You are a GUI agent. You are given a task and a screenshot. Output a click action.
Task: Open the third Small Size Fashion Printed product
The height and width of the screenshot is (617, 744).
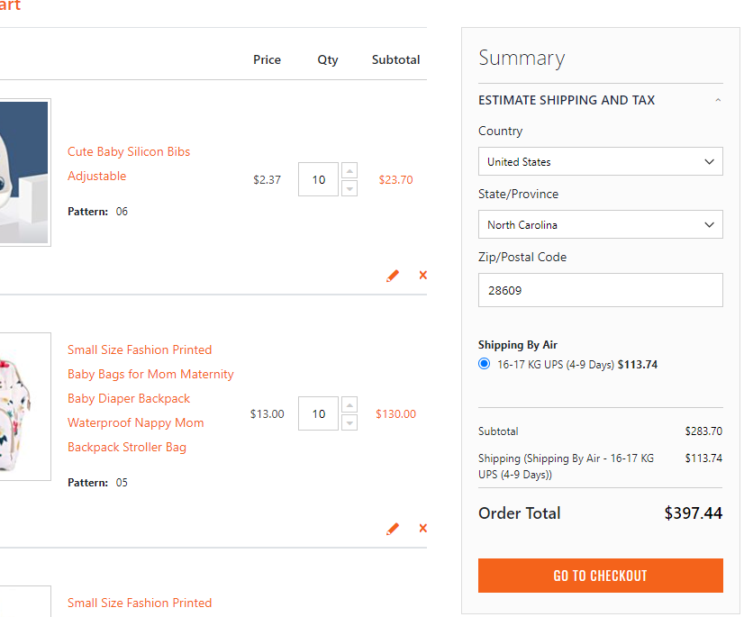pos(140,603)
